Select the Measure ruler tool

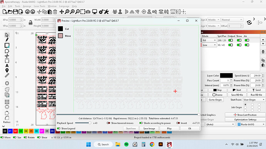pyautogui.click(x=7, y=75)
